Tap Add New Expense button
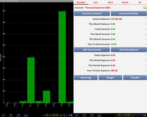The image size is (147, 117). tap(129, 50)
